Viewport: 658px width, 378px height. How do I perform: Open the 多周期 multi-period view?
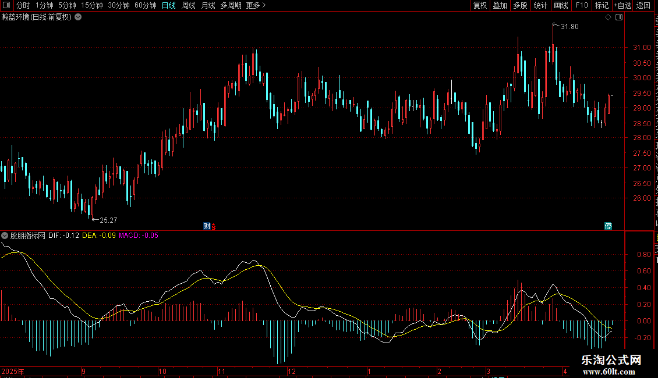click(231, 5)
